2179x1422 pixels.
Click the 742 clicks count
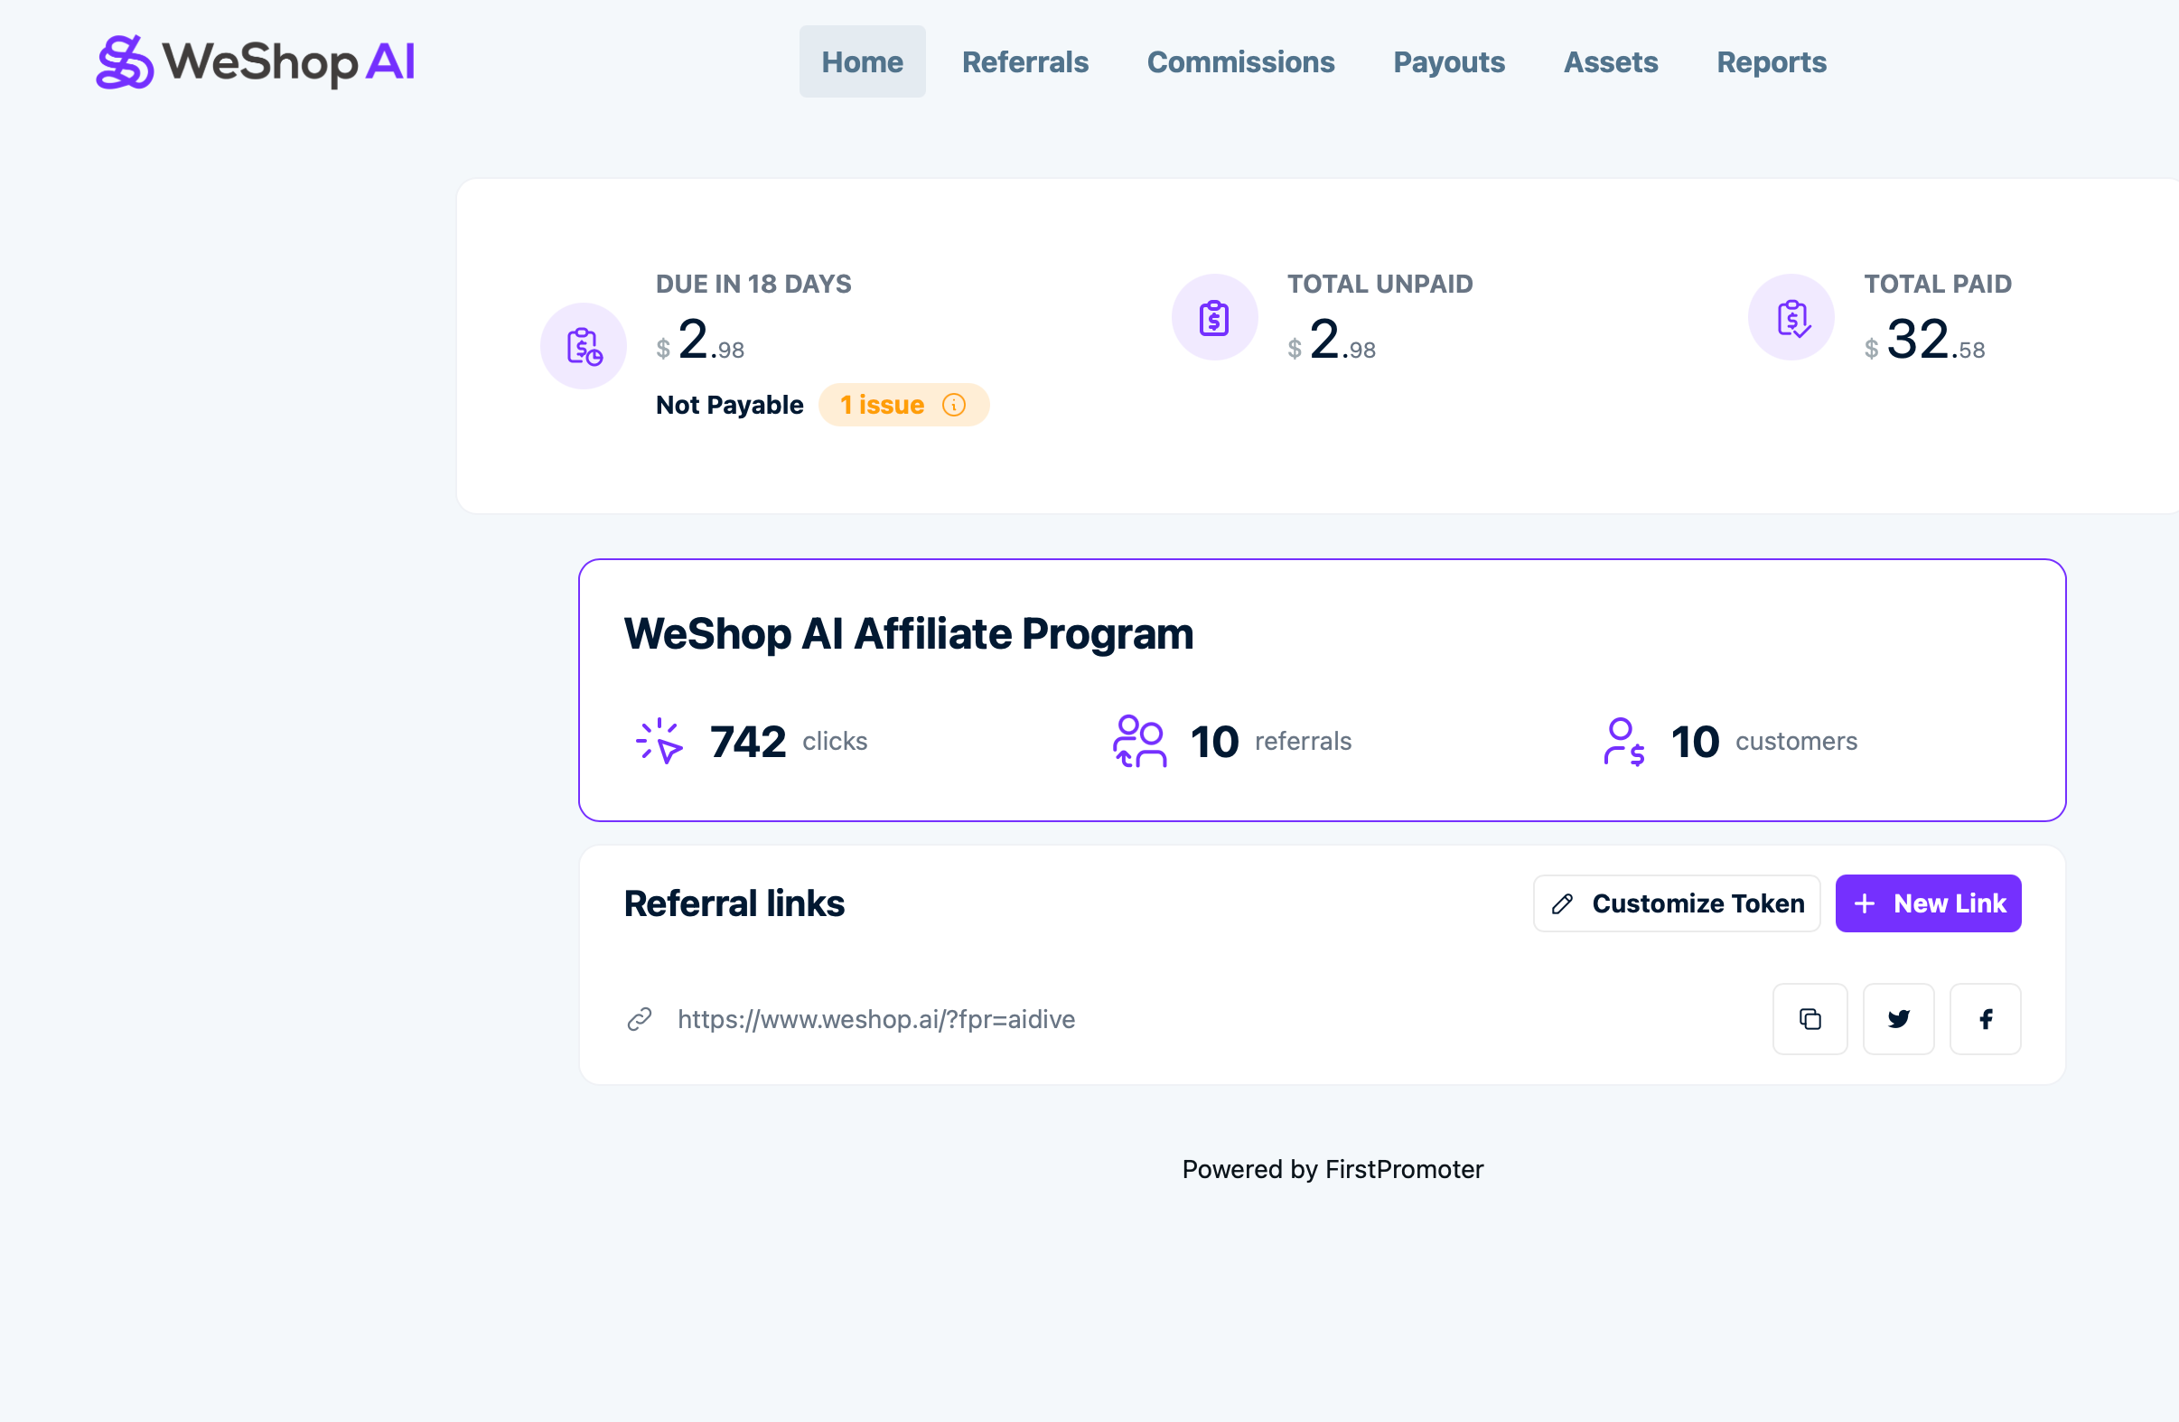click(x=748, y=742)
